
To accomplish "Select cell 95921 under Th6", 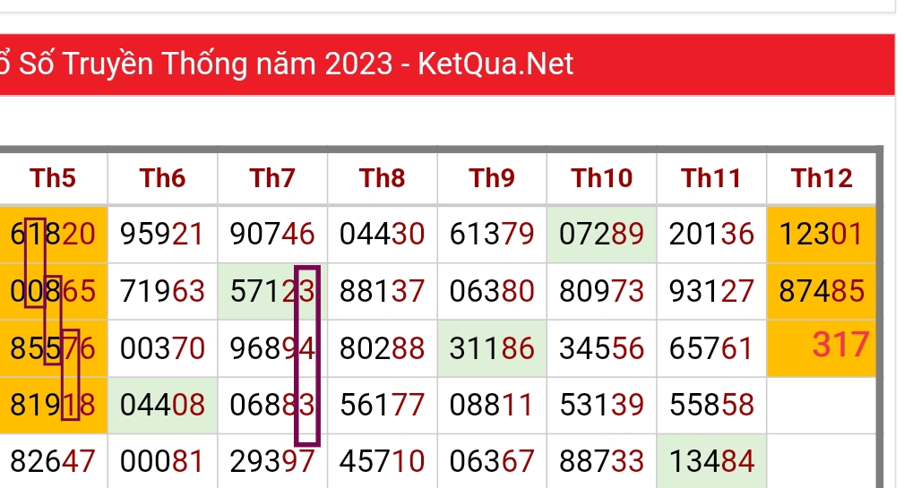I will point(162,235).
